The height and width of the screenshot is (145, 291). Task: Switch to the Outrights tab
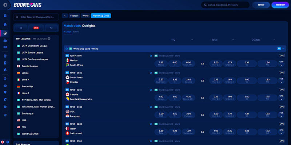click(x=89, y=26)
